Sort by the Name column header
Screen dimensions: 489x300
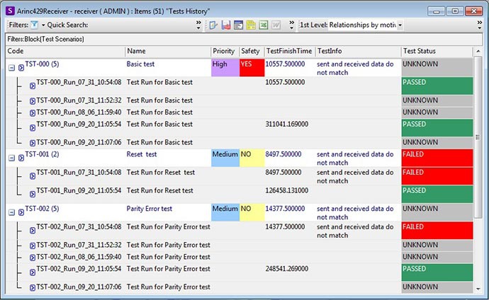168,52
